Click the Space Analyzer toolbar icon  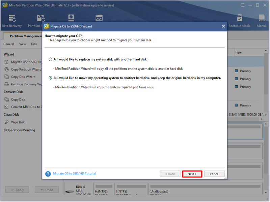[99, 18]
